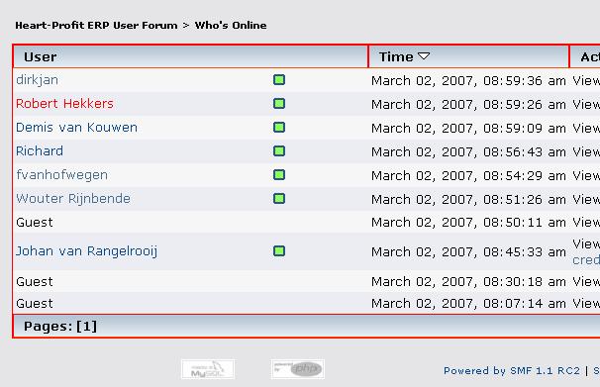The image size is (600, 387).
Task: Open Wouter Rijnbende's profile
Action: pyautogui.click(x=73, y=199)
